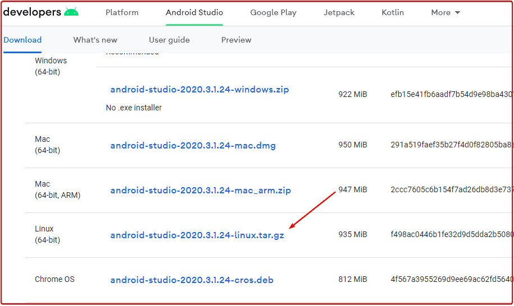
Task: Click the checksum starting with 291a519f
Action: point(451,145)
